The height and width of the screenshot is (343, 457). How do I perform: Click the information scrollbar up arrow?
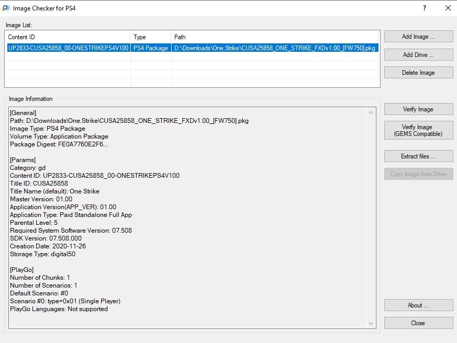(371, 112)
